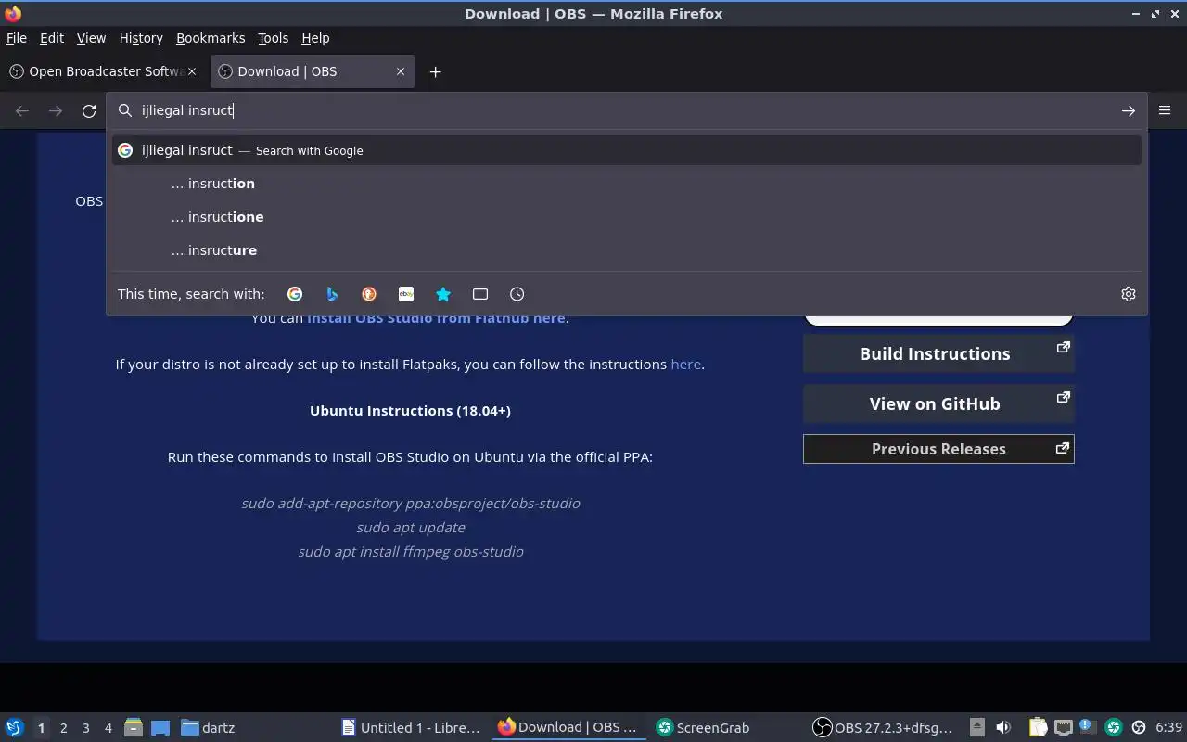1187x742 pixels.
Task: Choose the 'insruction' suggestion
Action: 626,184
